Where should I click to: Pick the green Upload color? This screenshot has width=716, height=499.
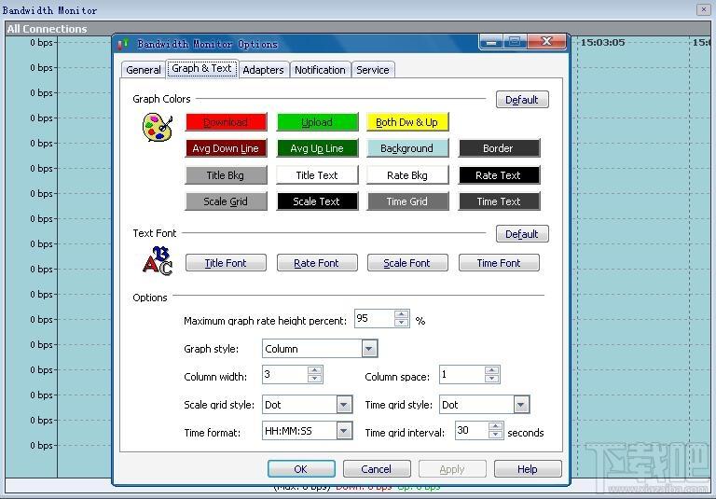[317, 122]
